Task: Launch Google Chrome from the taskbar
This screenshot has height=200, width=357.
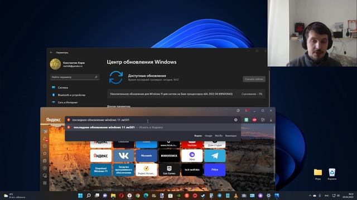Action: click(138, 196)
